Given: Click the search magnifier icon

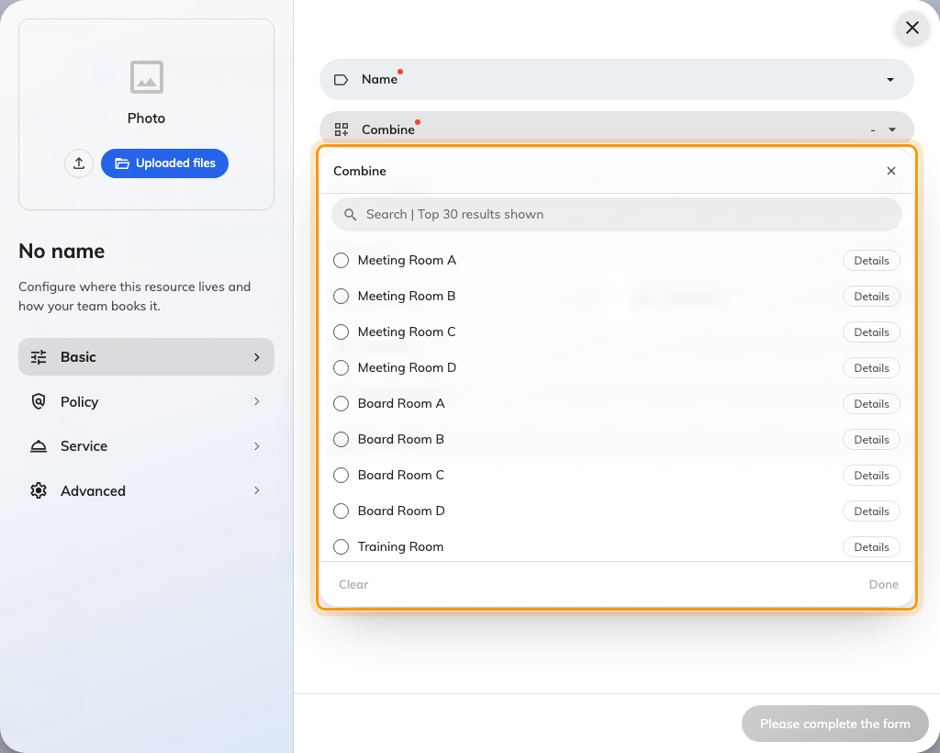Looking at the screenshot, I should 350,215.
